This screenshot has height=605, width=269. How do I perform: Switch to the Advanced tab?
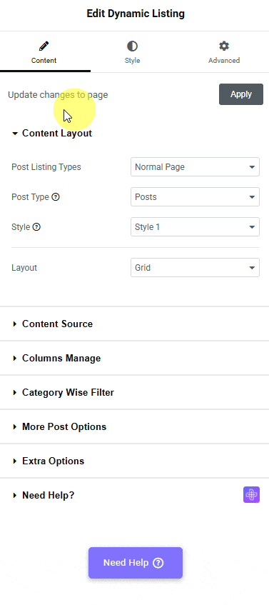pos(224,52)
